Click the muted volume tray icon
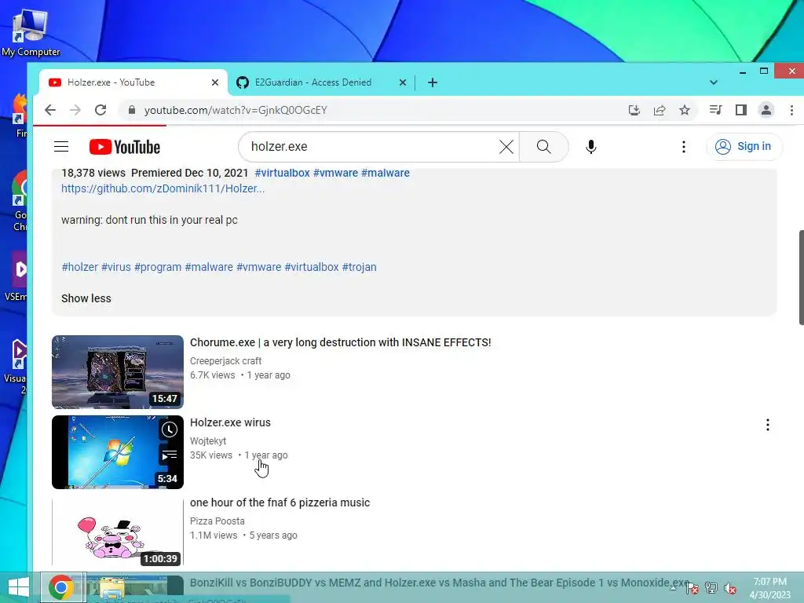Viewport: 804px width, 603px height. point(729,588)
